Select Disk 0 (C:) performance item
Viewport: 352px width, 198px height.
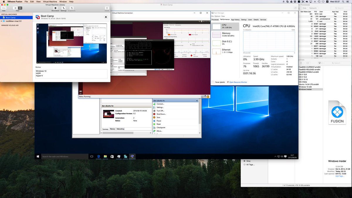pos(225,43)
